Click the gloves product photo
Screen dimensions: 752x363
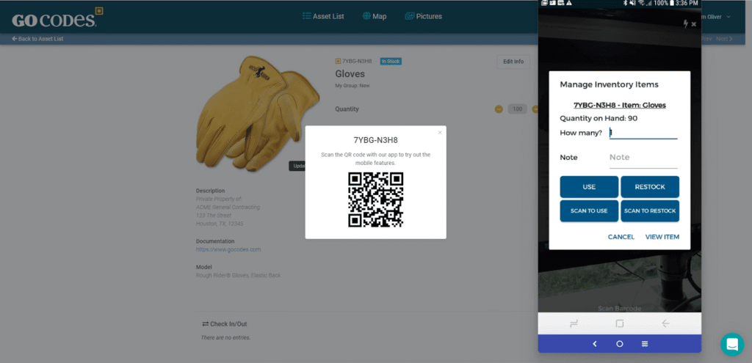(x=258, y=114)
